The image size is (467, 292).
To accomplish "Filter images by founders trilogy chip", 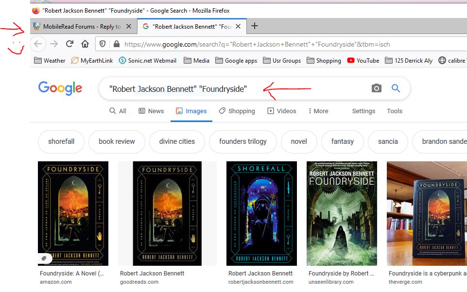I will (242, 141).
